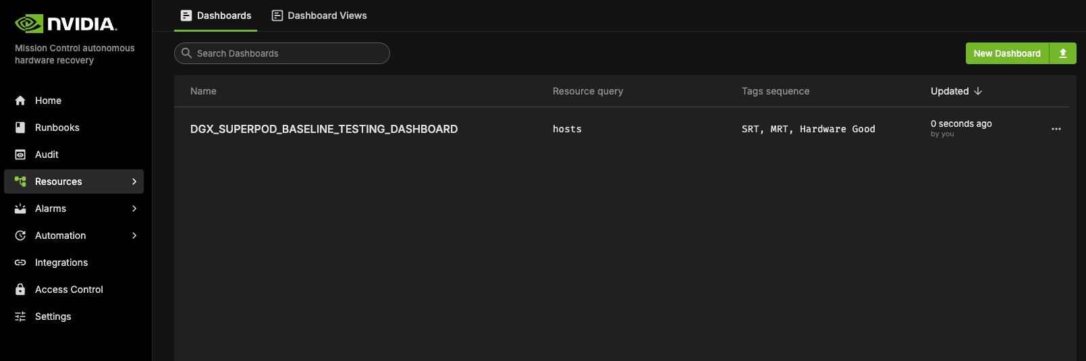The width and height of the screenshot is (1086, 361).
Task: Click the Access Control lock icon
Action: 20,289
